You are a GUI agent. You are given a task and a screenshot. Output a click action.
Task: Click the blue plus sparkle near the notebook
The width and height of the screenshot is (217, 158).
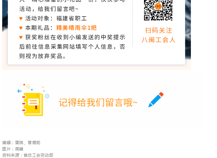[19, 91]
